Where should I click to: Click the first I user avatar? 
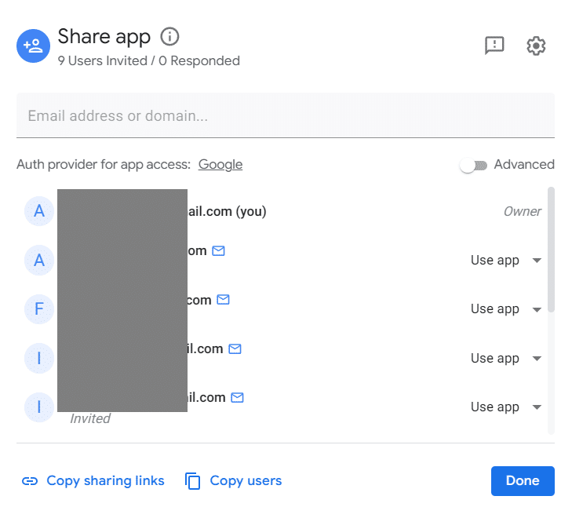pyautogui.click(x=39, y=358)
